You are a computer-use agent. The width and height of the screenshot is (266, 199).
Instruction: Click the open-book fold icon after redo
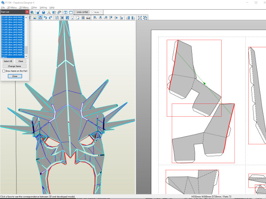57,18
